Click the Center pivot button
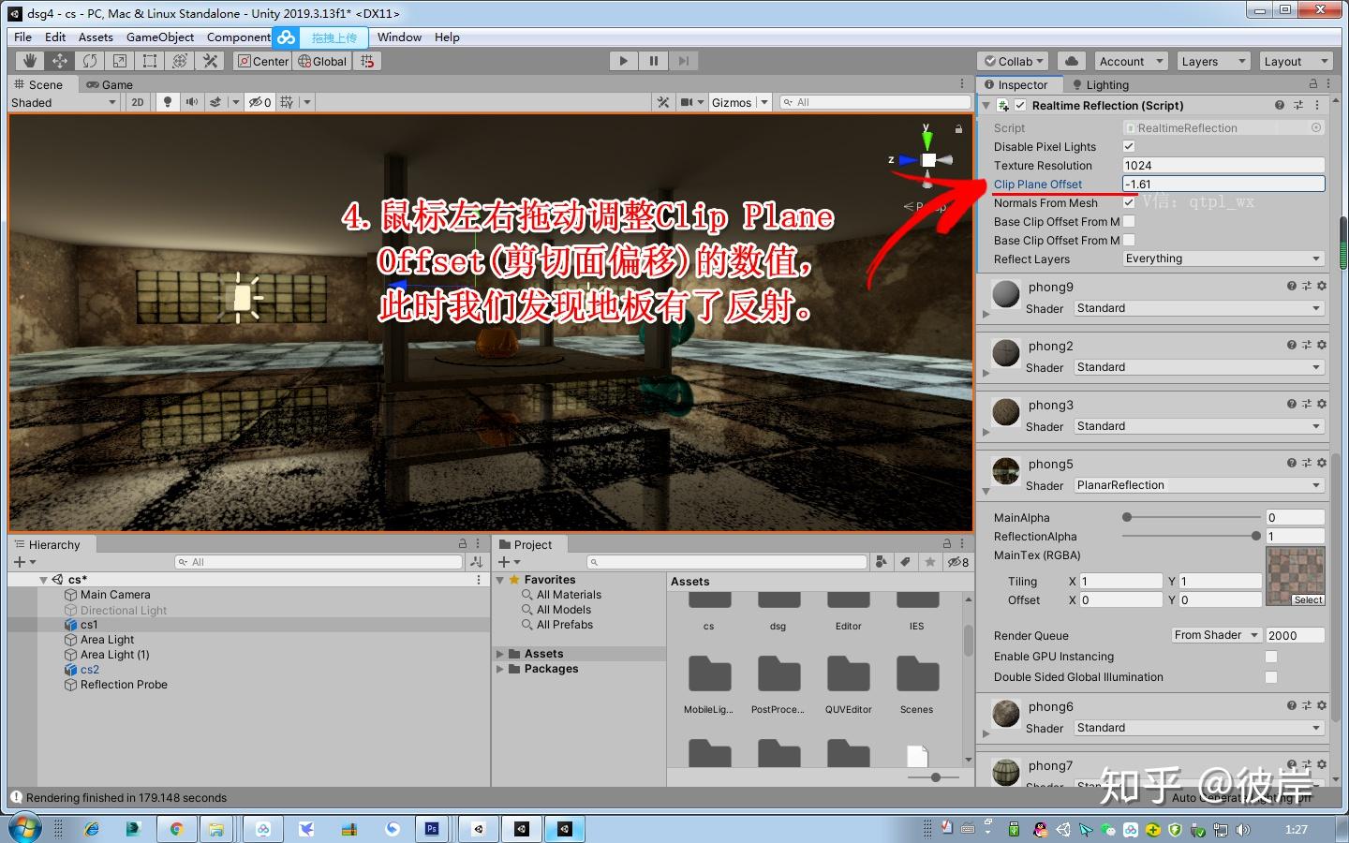Image resolution: width=1349 pixels, height=843 pixels. point(262,60)
